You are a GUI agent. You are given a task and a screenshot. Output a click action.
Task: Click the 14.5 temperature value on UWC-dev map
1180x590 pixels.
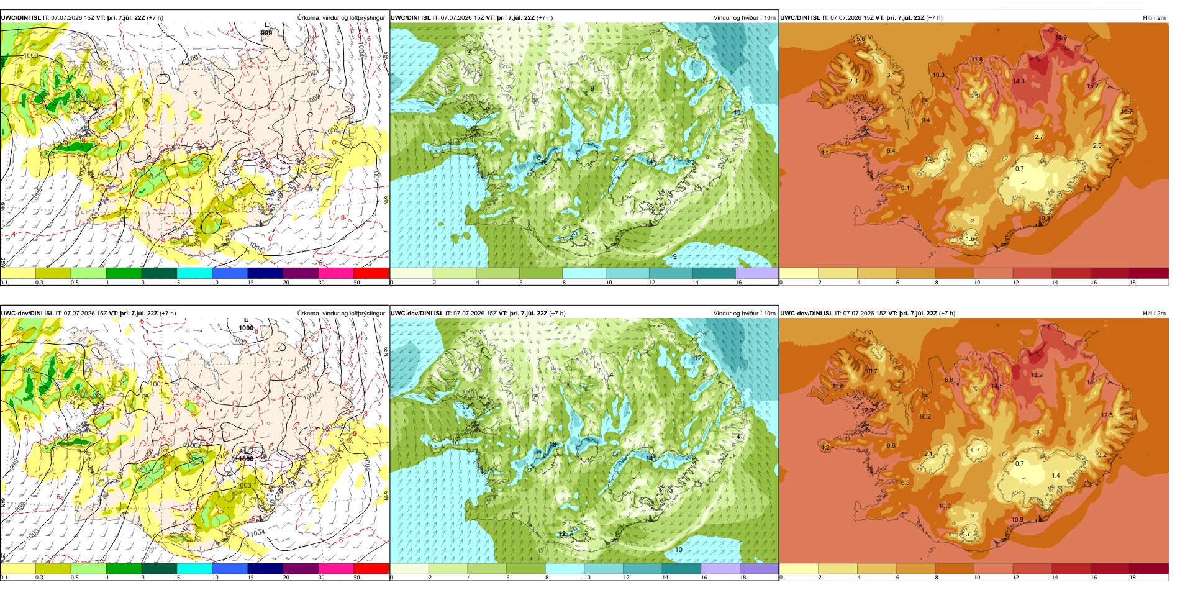(x=997, y=386)
